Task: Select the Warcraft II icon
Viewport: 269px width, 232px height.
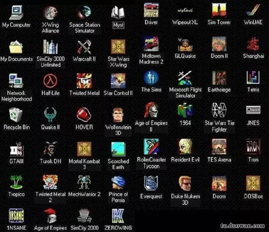Action: (84, 47)
